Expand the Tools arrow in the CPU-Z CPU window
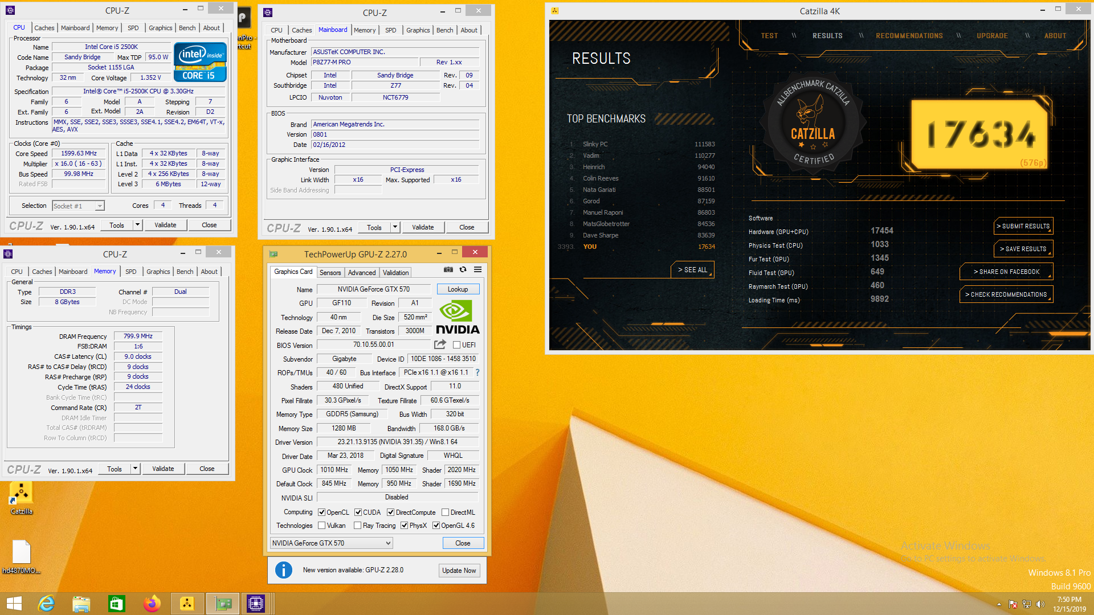 click(x=137, y=225)
